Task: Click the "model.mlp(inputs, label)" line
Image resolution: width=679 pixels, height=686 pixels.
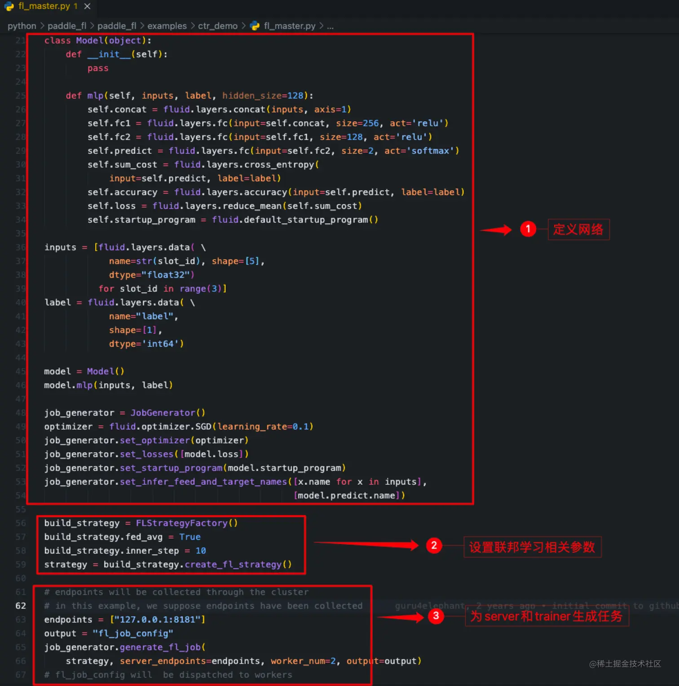Action: click(109, 385)
